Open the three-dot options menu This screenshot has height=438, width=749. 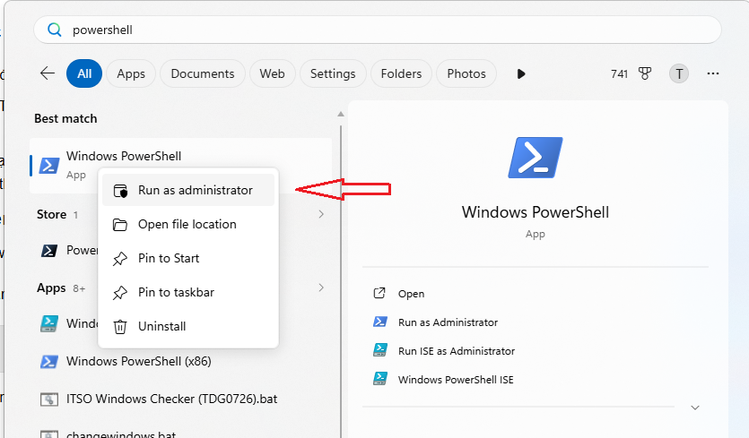(x=713, y=73)
